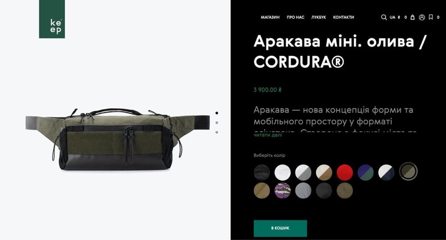Go to homepage via keep logo
This screenshot has height=240, width=446.
(52, 19)
